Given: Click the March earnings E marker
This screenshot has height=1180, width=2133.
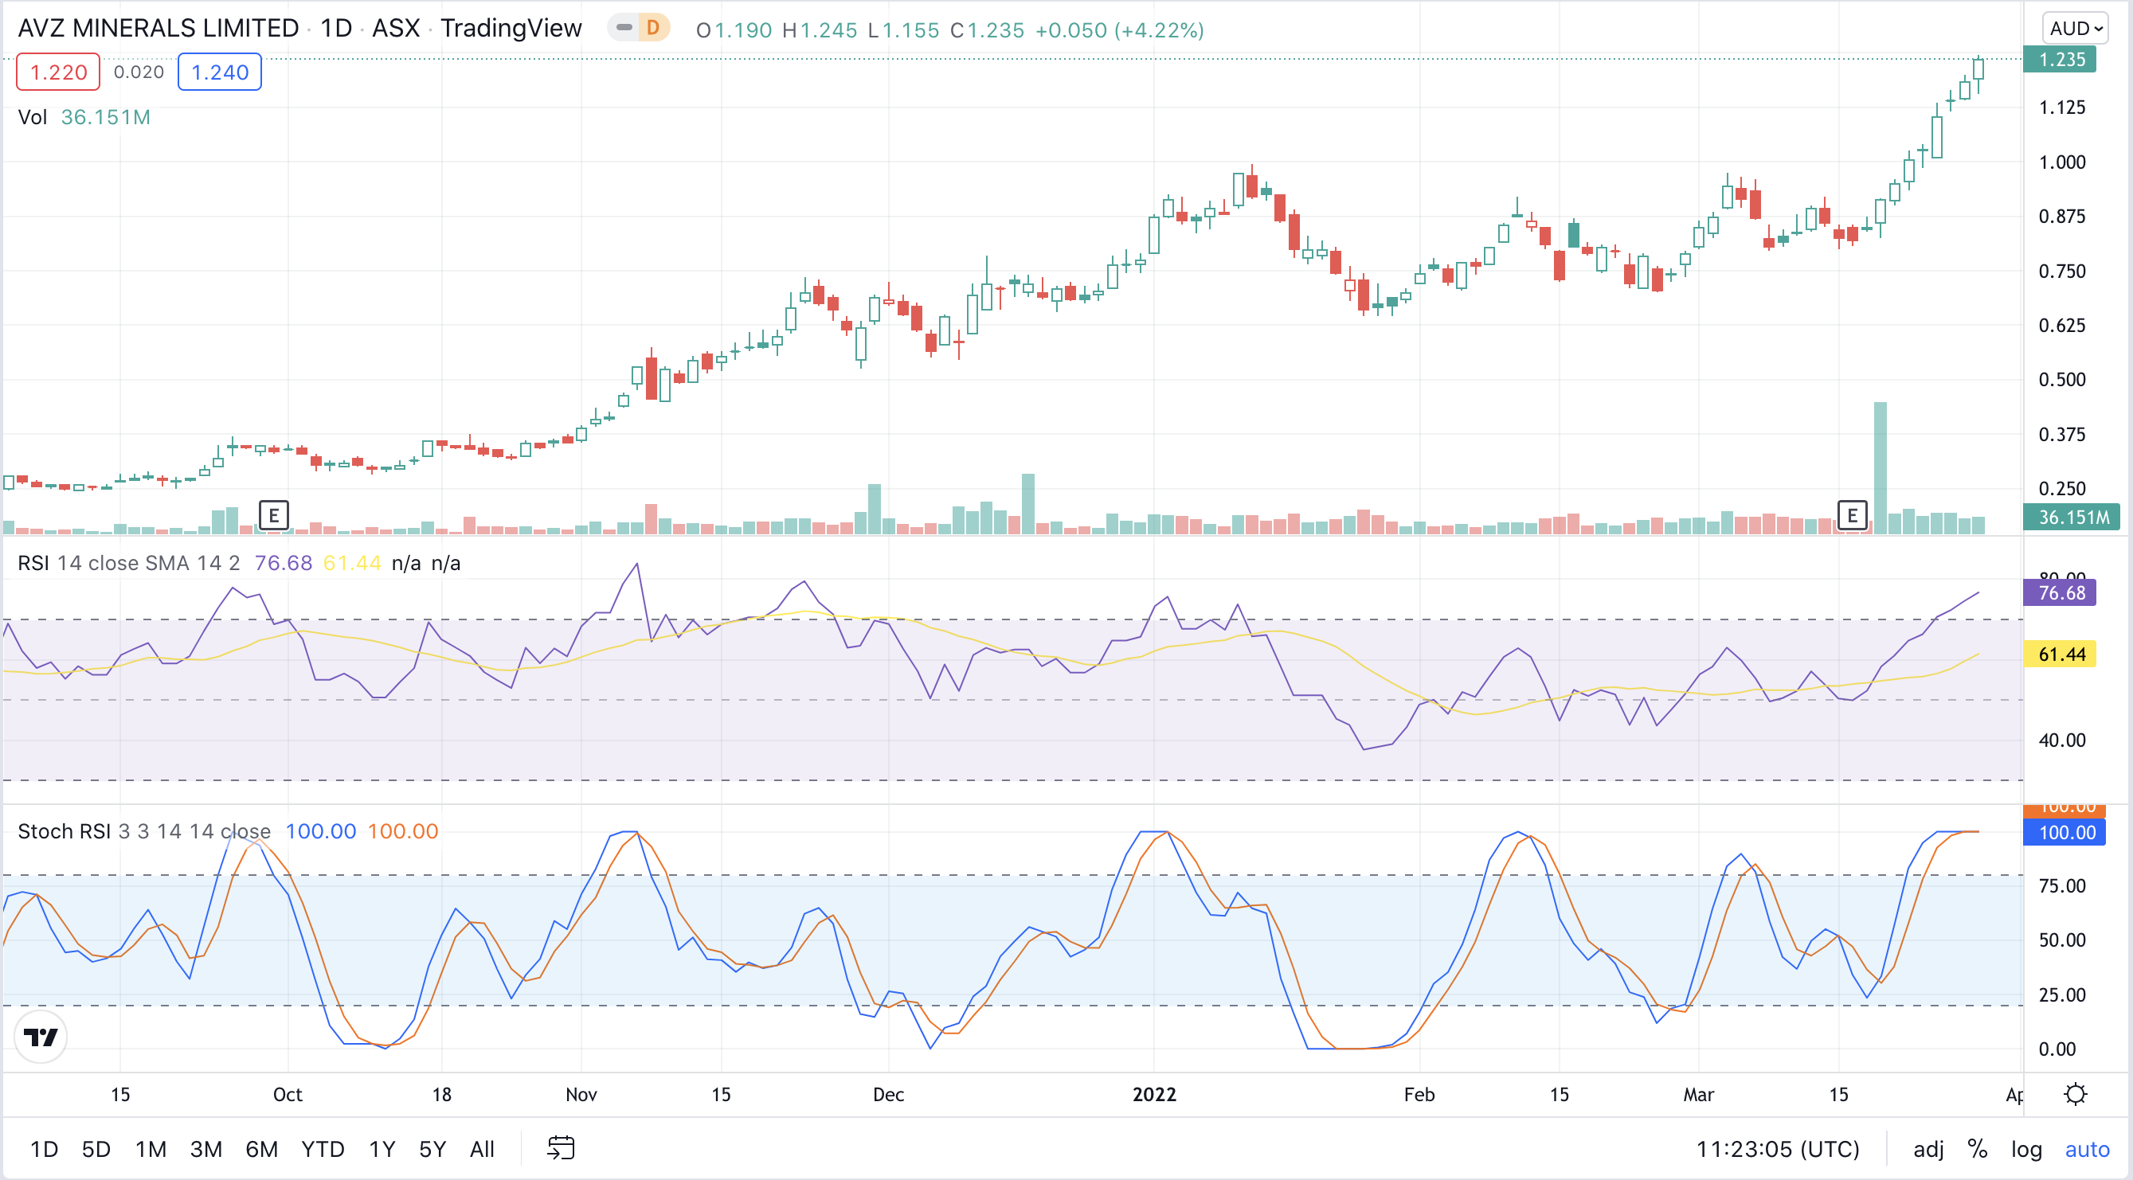Looking at the screenshot, I should [1852, 515].
